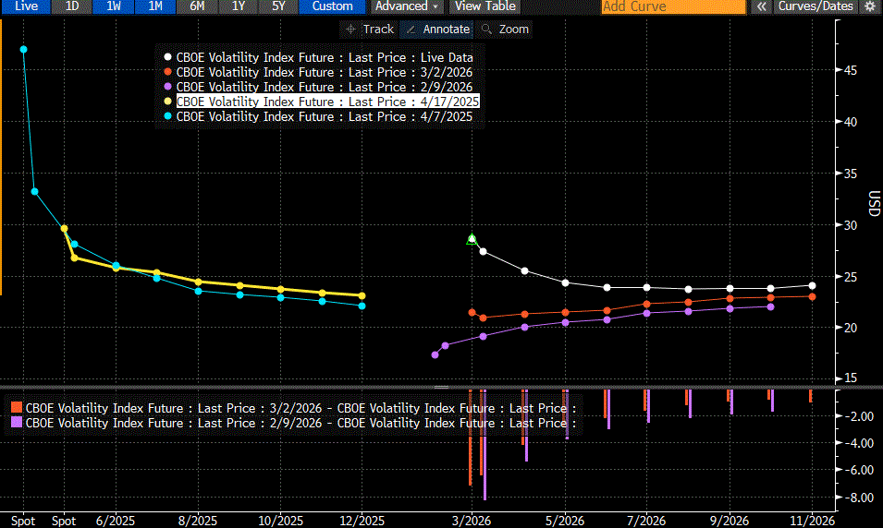
Task: Open the Advanced dropdown menu
Action: click(407, 6)
